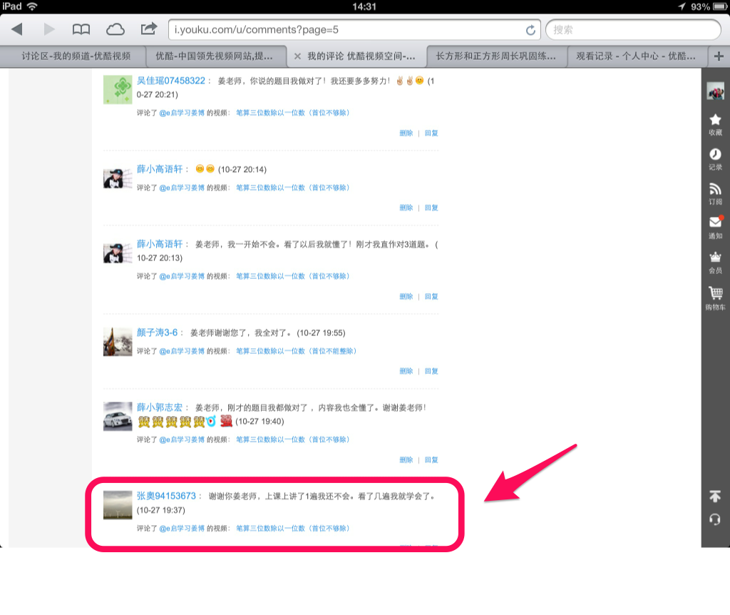
Task: Click 回复 under 颜子涛3-6 comment
Action: click(x=431, y=371)
